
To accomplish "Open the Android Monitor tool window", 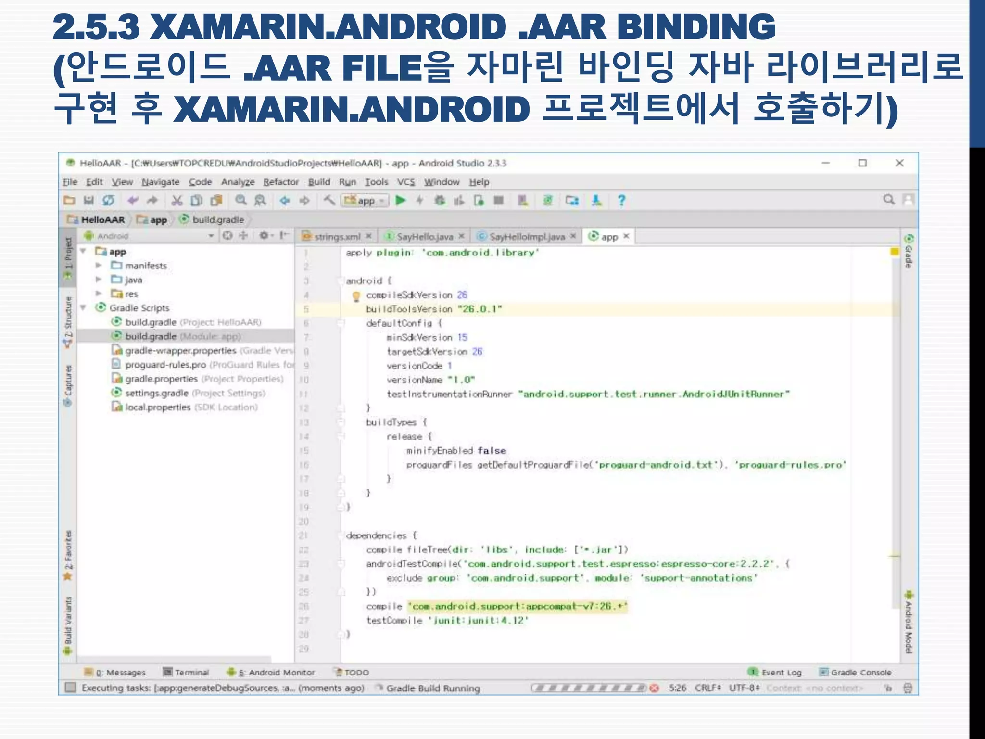I will coord(271,672).
